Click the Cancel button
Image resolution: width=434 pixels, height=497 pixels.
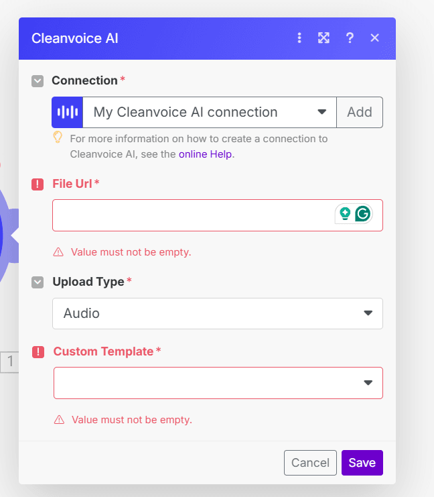(x=310, y=463)
